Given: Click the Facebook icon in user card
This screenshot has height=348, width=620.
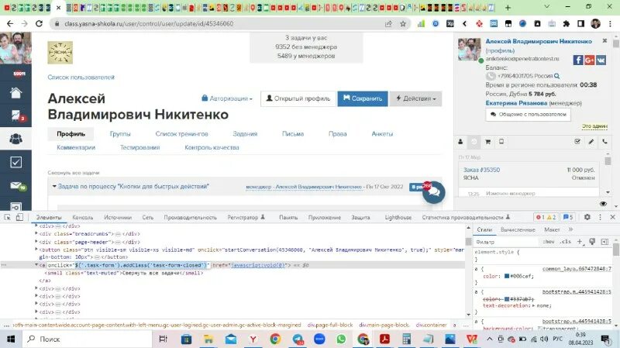Looking at the screenshot, I should pyautogui.click(x=578, y=60).
